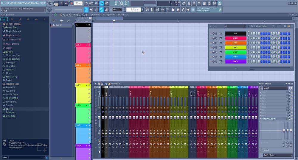Select the playlist delete tool

(x=67, y=15)
